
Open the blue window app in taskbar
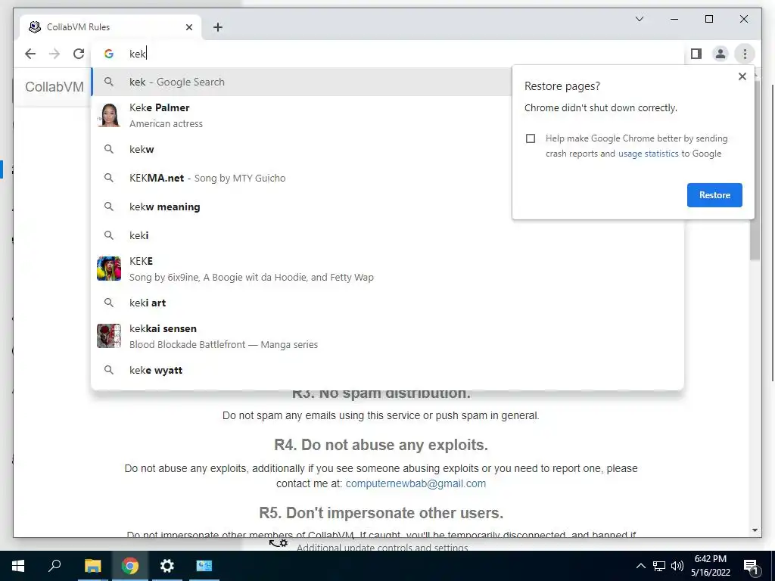coord(204,566)
